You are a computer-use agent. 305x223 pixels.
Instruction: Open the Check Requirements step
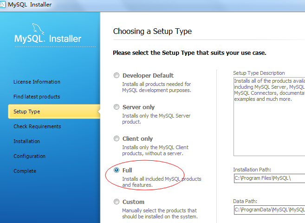[37, 126]
